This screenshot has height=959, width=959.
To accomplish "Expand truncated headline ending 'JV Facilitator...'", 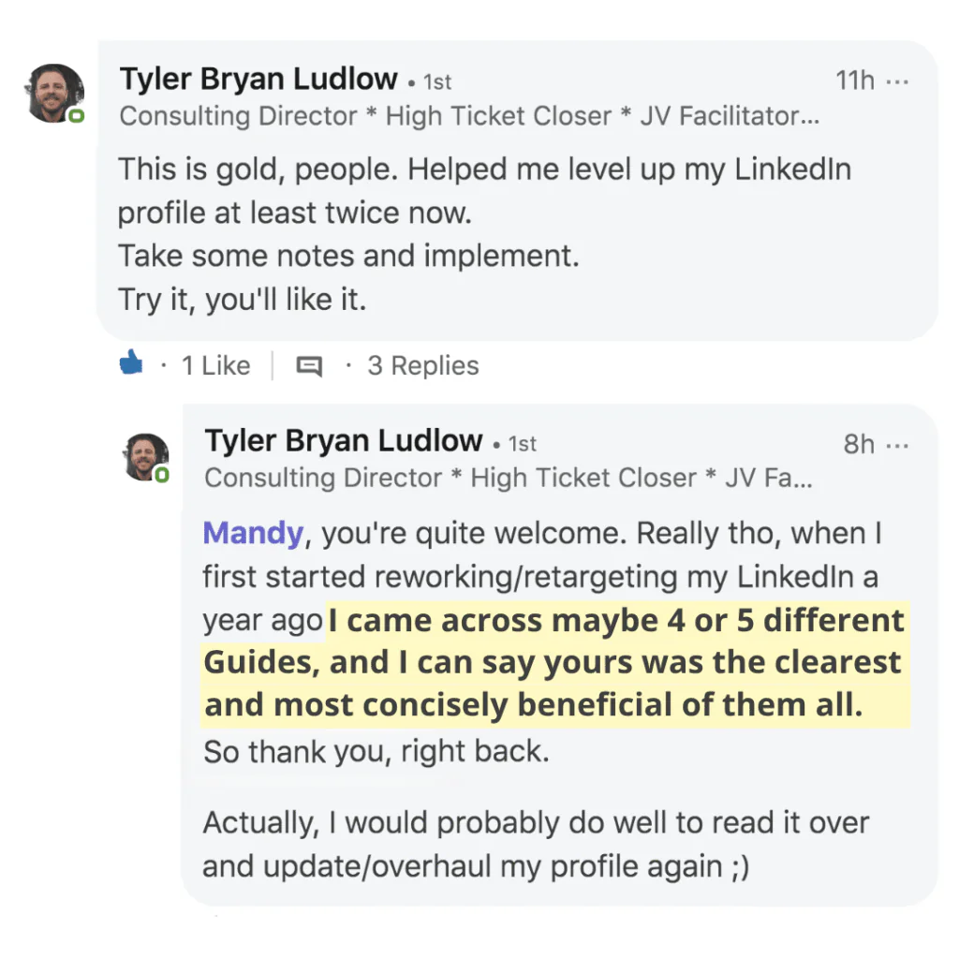I will click(x=469, y=115).
